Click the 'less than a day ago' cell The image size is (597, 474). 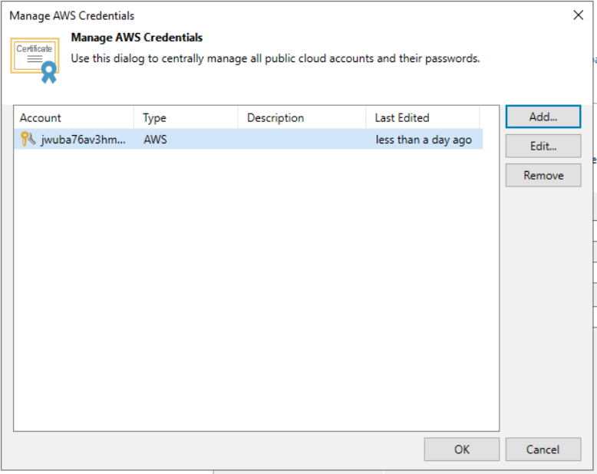(x=424, y=140)
